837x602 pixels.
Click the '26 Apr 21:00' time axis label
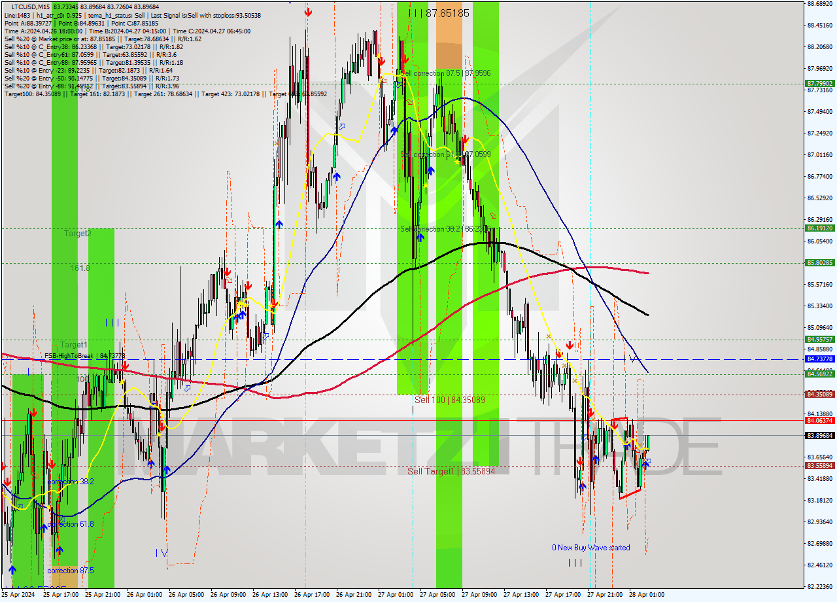[354, 595]
